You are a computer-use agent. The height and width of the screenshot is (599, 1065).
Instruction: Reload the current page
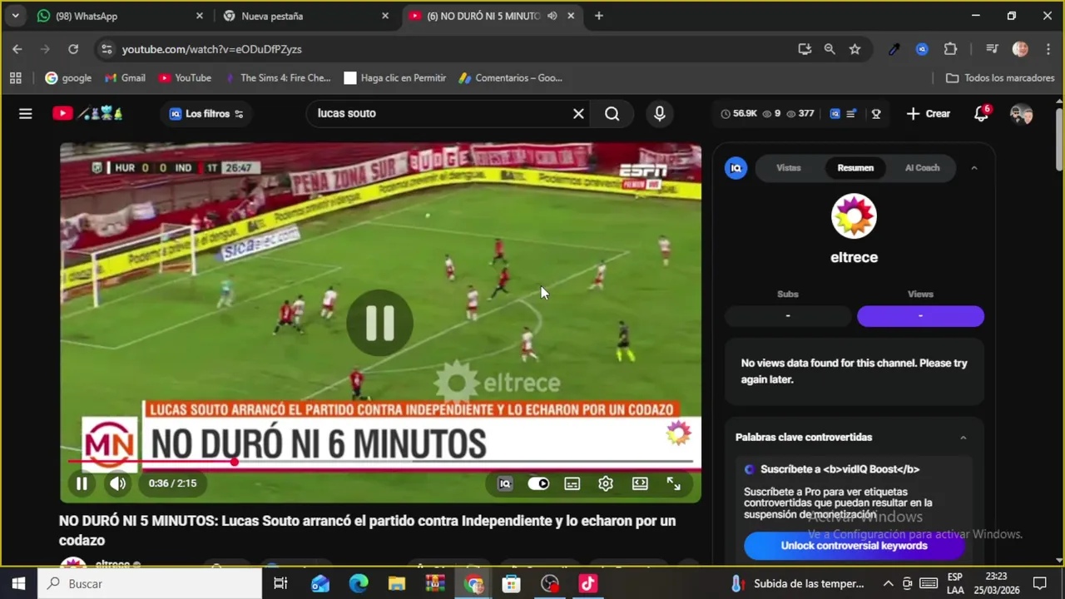[73, 49]
